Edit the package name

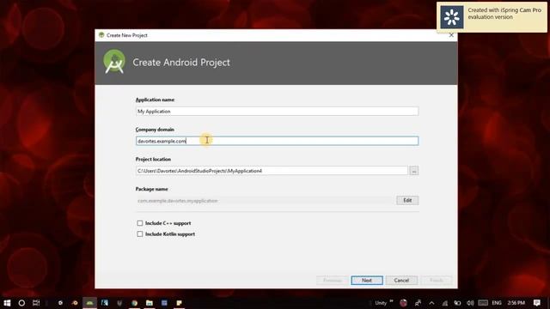pos(407,200)
